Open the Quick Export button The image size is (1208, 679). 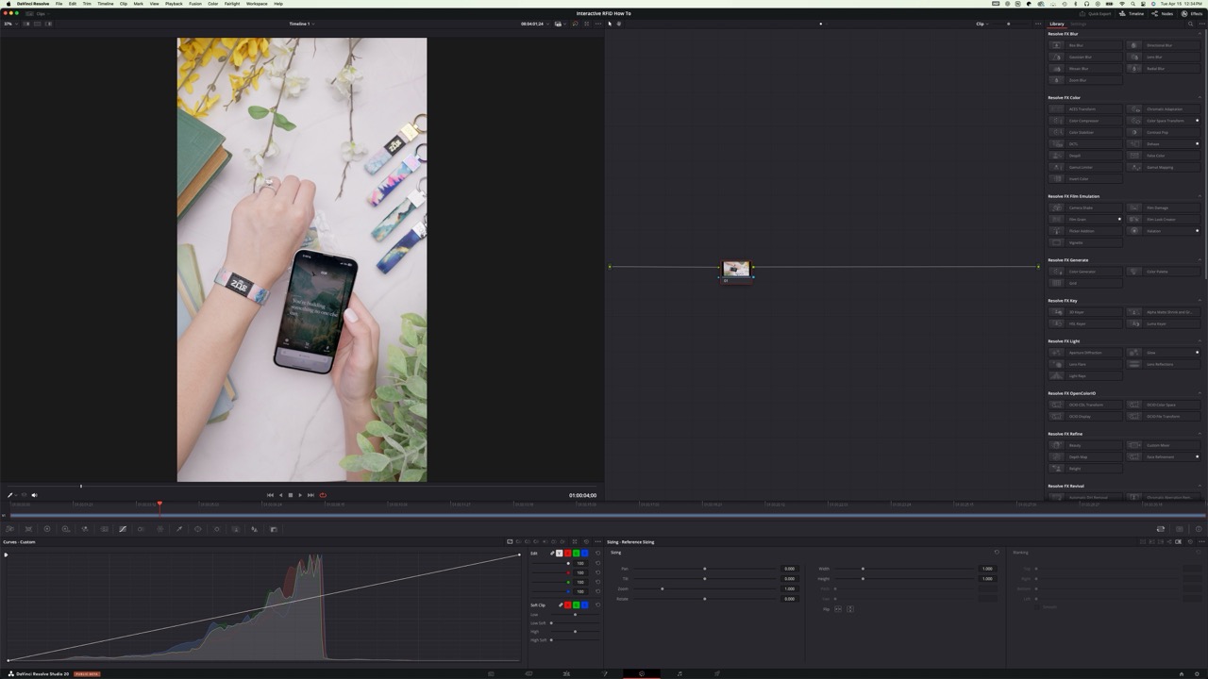pos(1097,13)
